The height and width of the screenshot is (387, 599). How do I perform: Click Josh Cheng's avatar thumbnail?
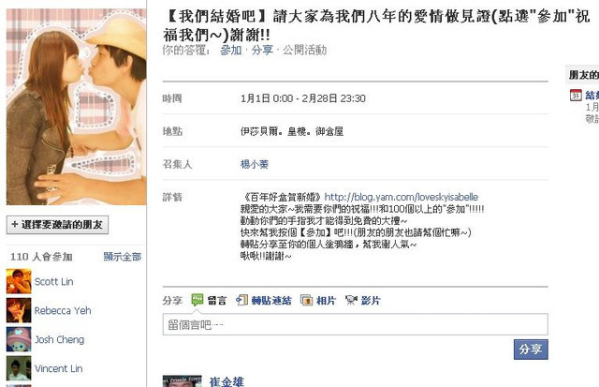pyautogui.click(x=19, y=339)
